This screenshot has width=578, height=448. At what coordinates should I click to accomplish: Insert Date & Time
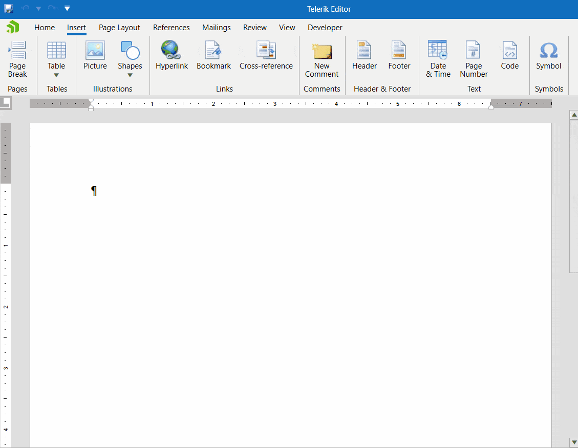438,59
